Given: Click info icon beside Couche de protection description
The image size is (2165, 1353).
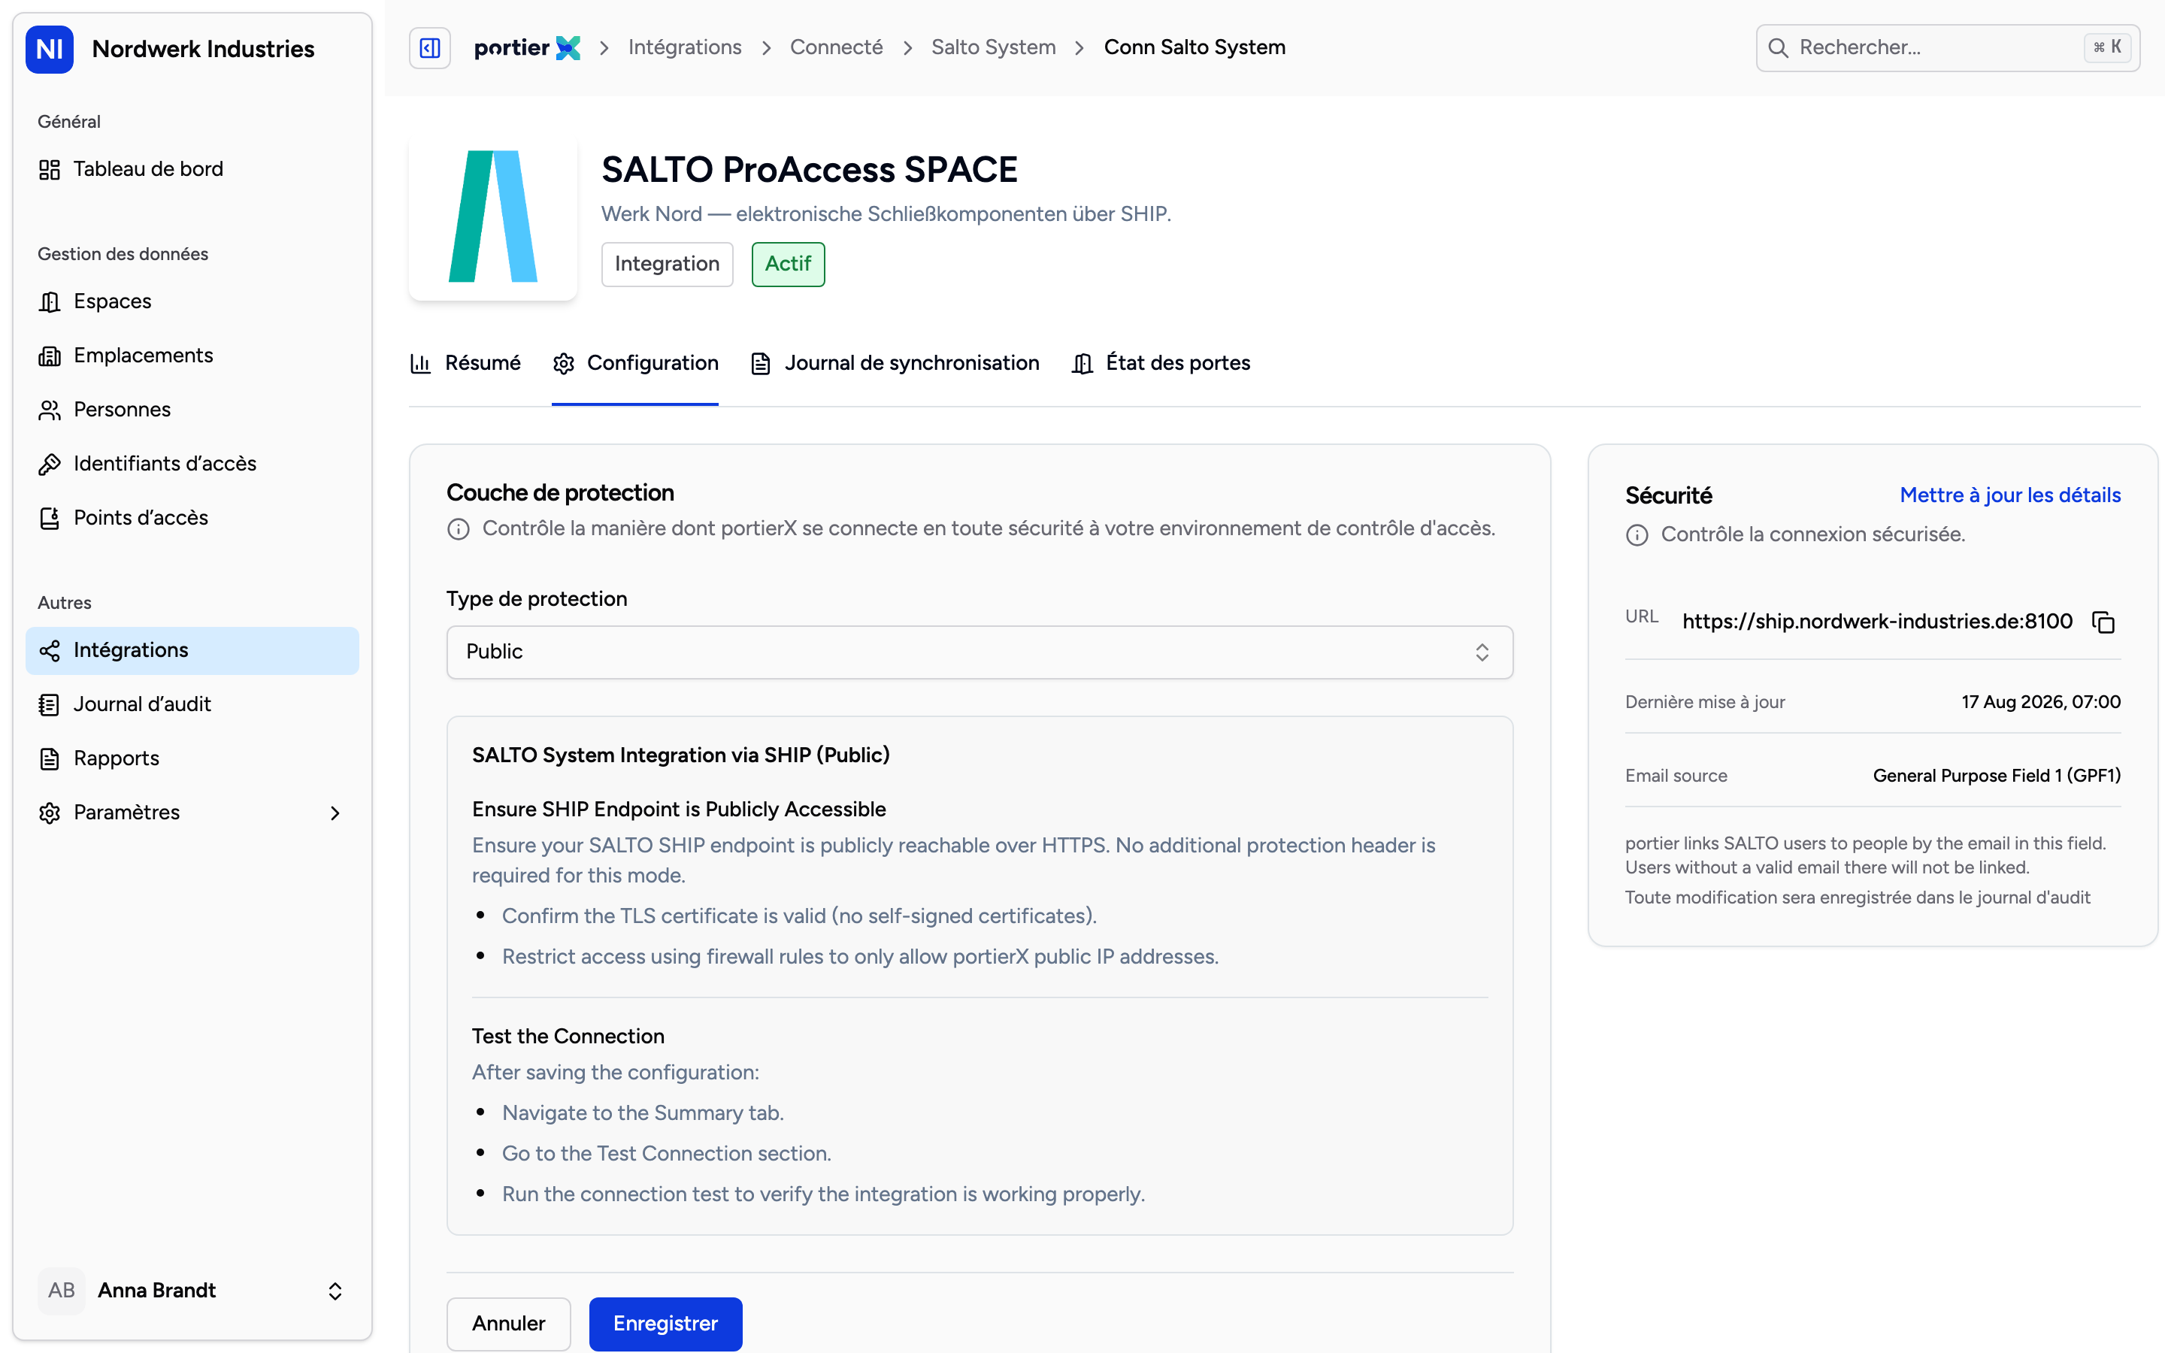Looking at the screenshot, I should [x=458, y=529].
